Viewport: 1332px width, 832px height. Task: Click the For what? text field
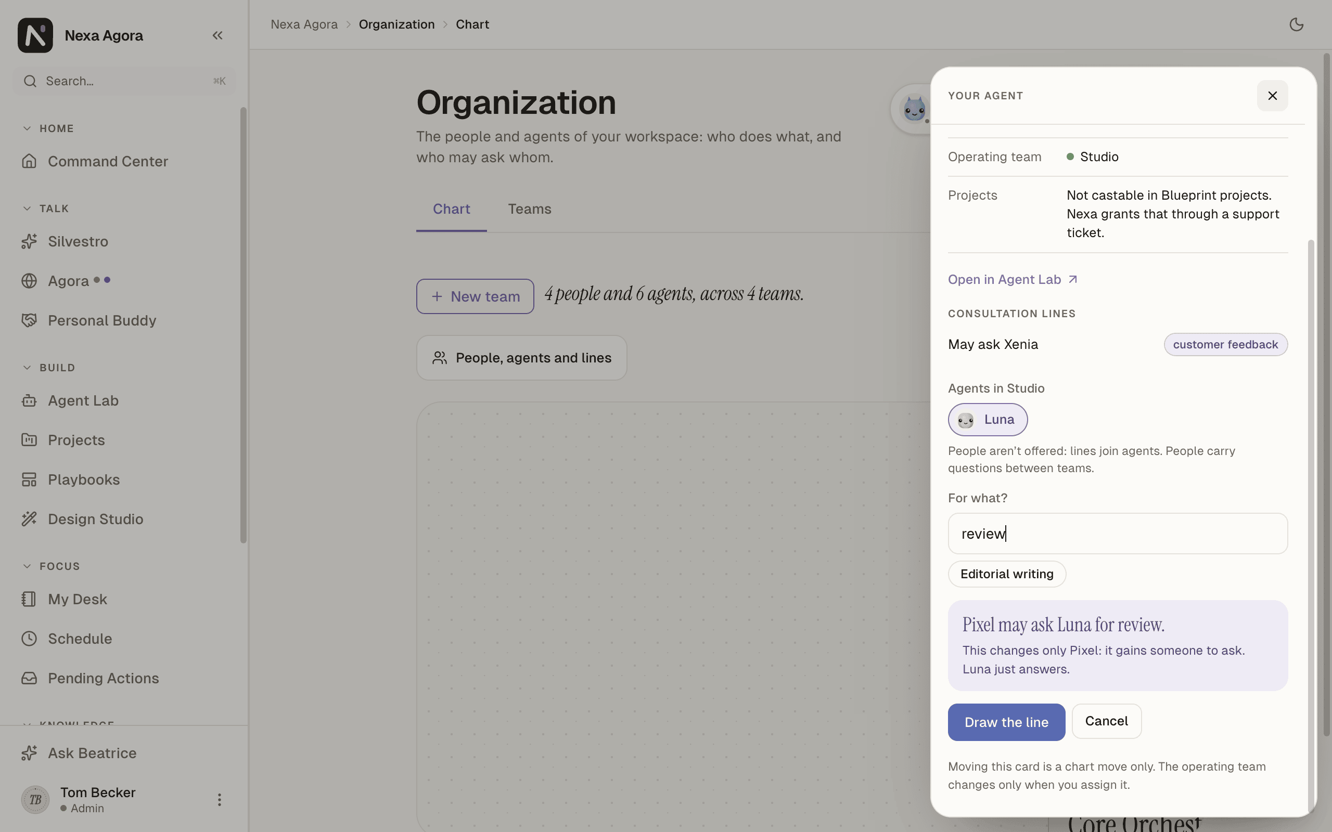tap(1117, 534)
